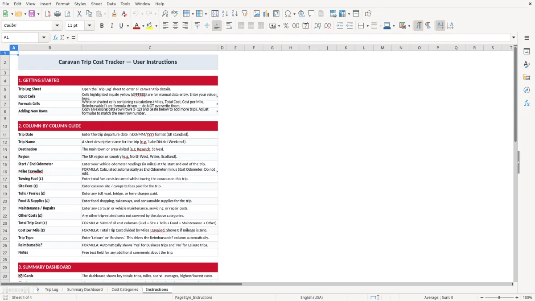
Task: Toggle Italic formatting
Action: pos(111,26)
